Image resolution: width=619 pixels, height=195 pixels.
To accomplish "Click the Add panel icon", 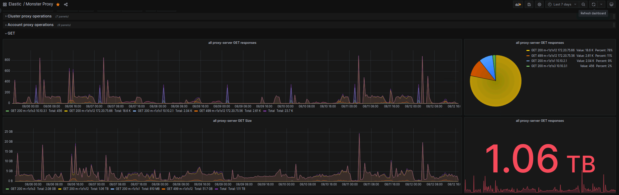I will (518, 4).
